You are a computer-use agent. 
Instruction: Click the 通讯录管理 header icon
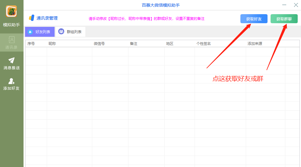(31, 18)
